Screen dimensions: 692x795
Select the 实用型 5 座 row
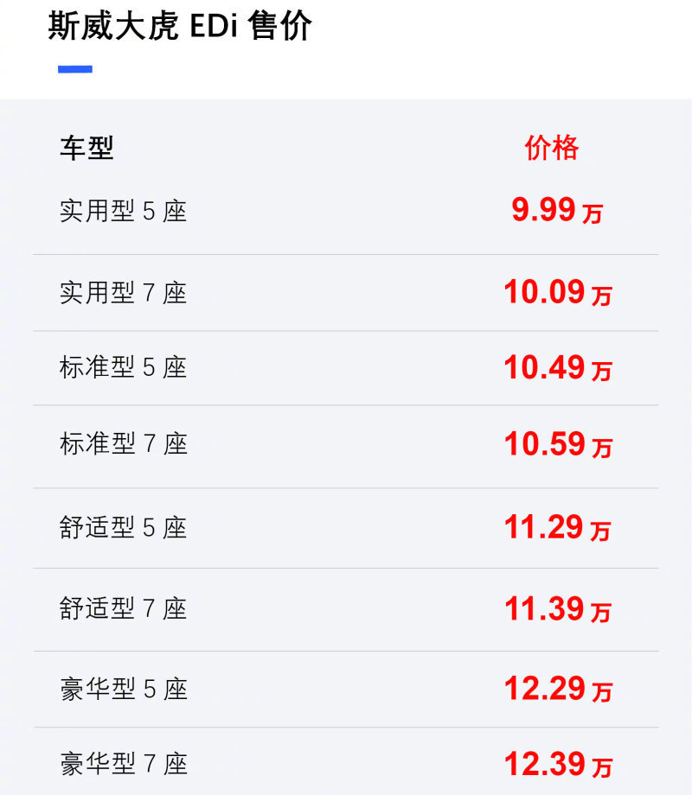point(346,210)
